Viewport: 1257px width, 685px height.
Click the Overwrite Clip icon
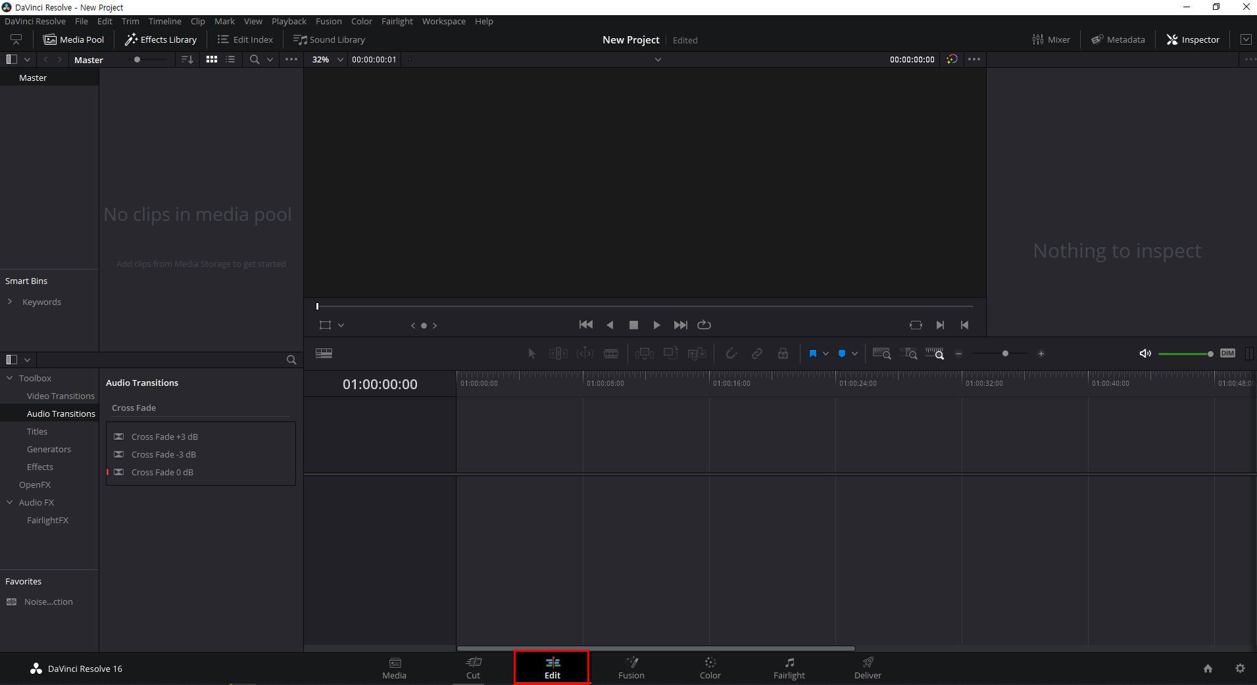(670, 354)
